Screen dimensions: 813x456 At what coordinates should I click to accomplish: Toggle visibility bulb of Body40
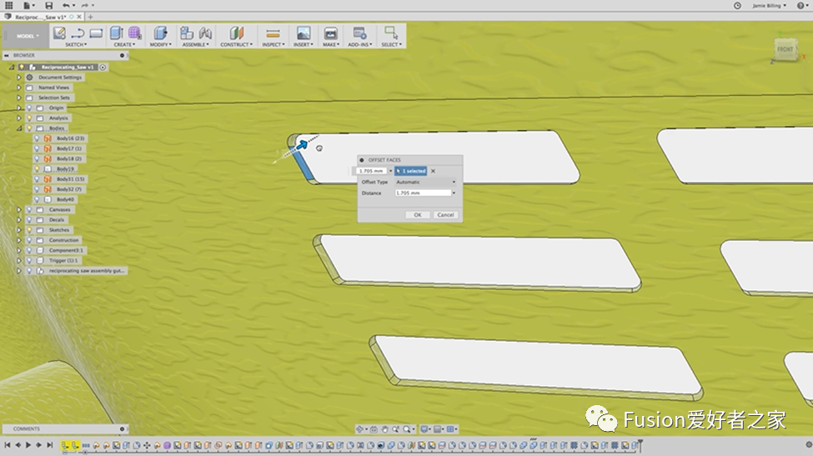pyautogui.click(x=37, y=199)
